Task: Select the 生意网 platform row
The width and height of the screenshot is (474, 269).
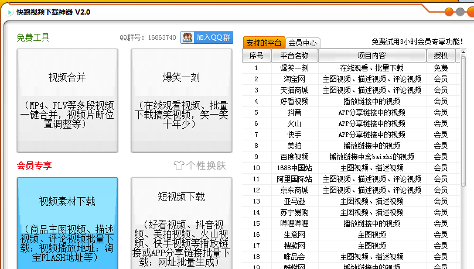Action: [x=350, y=234]
